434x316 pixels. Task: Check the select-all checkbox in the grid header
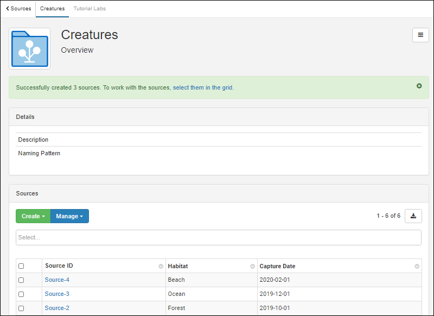[x=21, y=266]
